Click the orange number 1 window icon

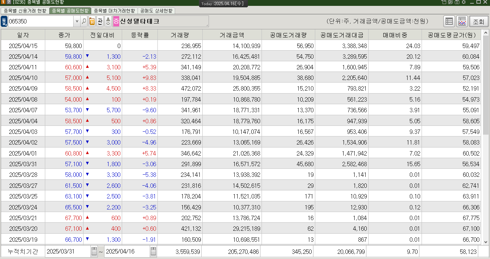point(3,2)
